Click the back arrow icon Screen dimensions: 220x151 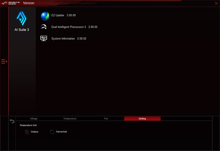(x=12, y=121)
